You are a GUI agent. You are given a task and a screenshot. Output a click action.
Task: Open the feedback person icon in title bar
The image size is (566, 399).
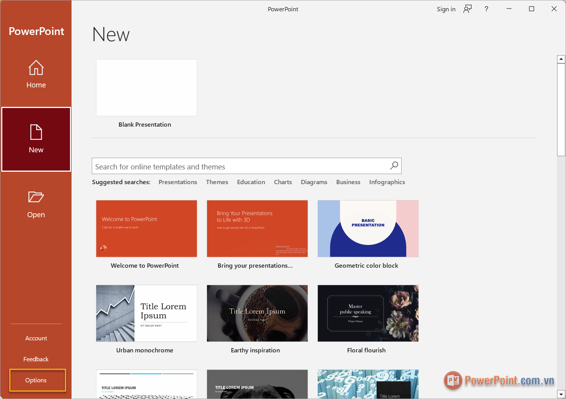pyautogui.click(x=467, y=9)
